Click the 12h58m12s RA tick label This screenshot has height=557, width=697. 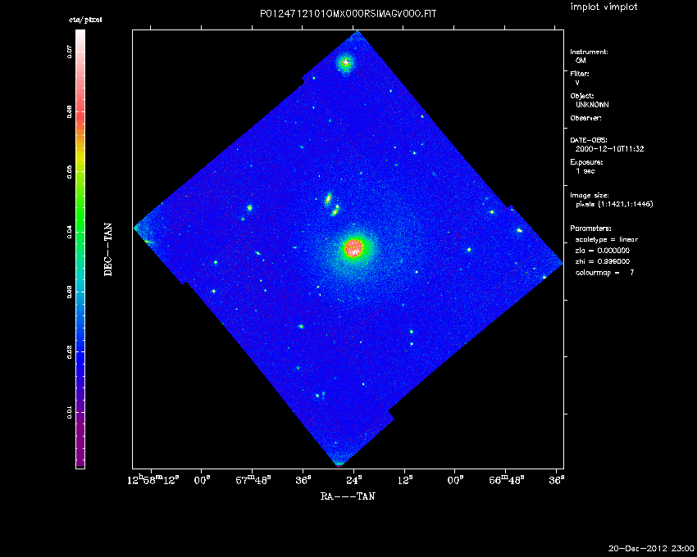coord(156,479)
